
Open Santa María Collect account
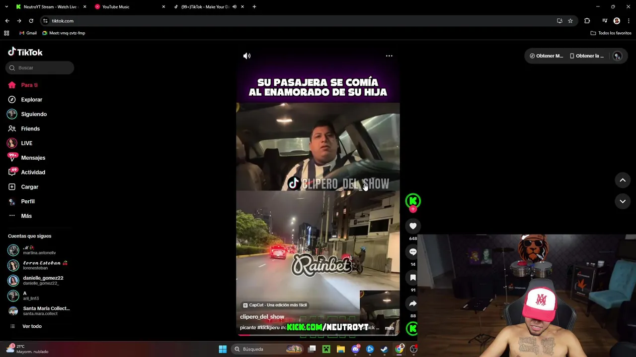[39, 311]
